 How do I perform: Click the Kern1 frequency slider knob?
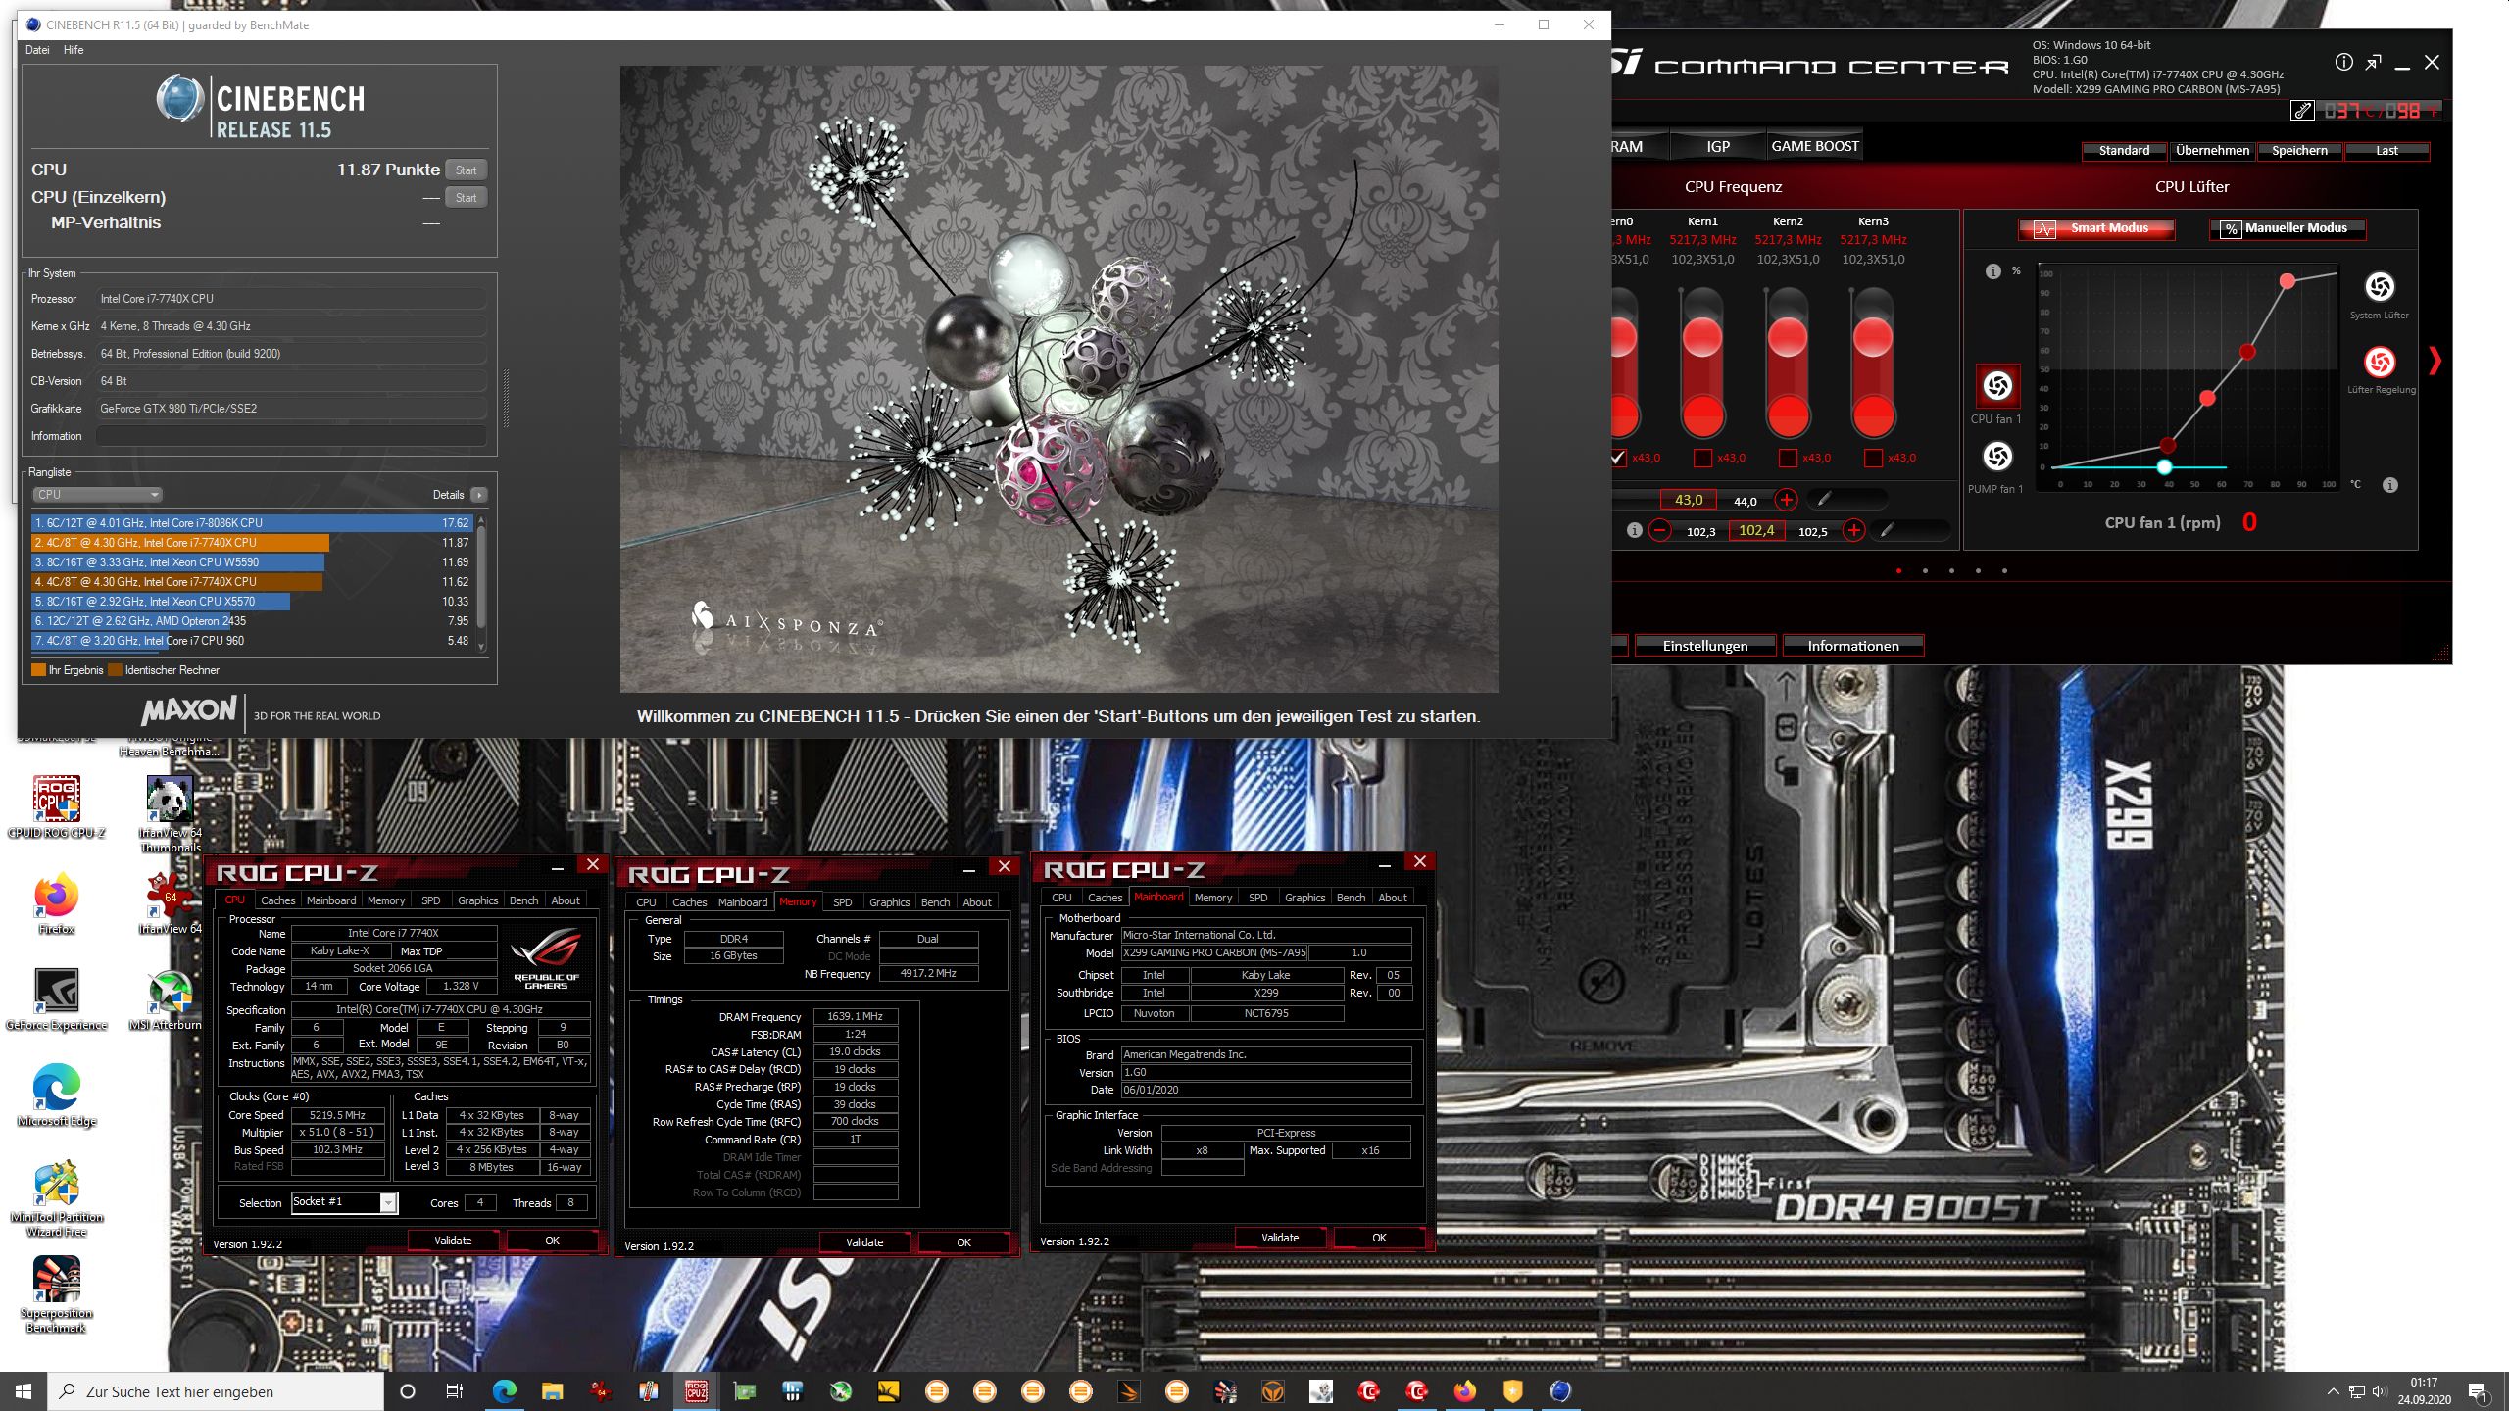[1702, 338]
